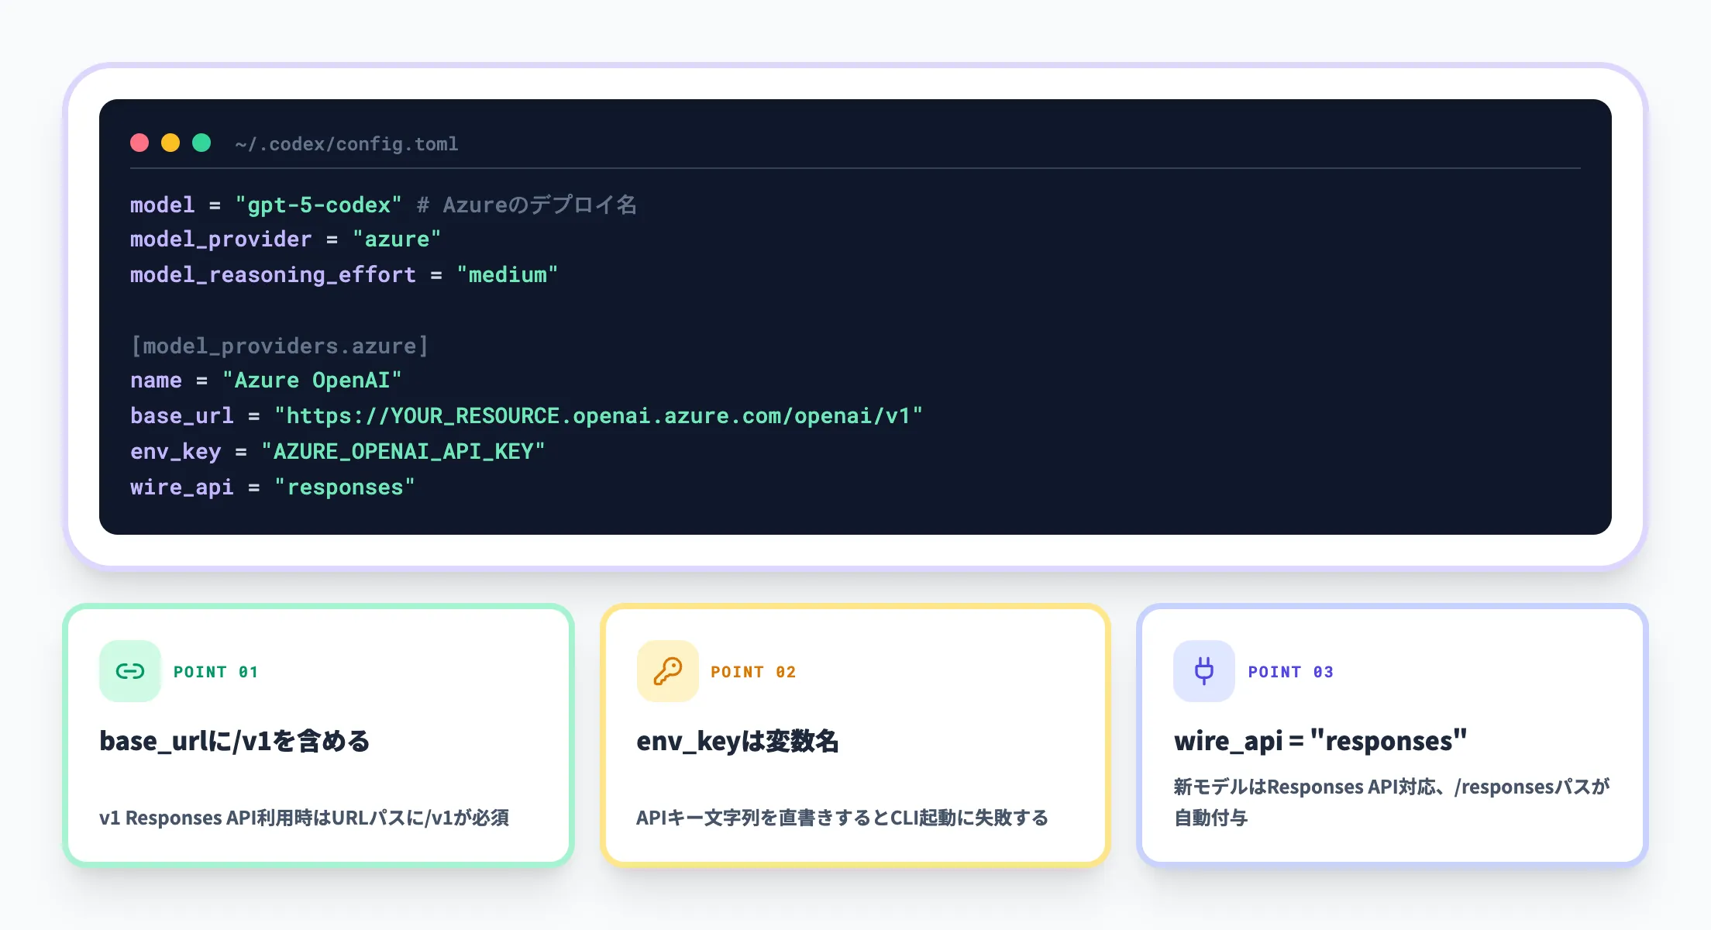This screenshot has width=1711, height=930.
Task: Click the POINT 03 label
Action: [x=1290, y=672]
